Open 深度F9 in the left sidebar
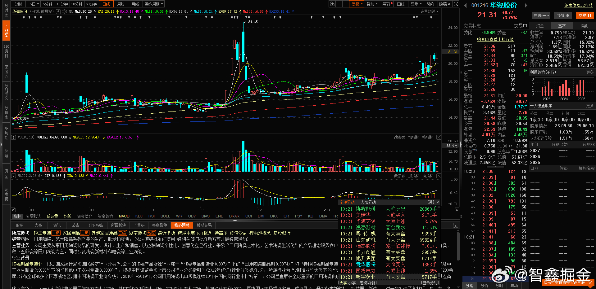 pos(6,72)
